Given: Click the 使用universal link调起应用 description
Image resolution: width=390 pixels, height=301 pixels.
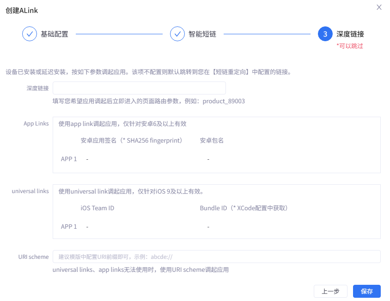Looking at the screenshot, I should pos(132,191).
